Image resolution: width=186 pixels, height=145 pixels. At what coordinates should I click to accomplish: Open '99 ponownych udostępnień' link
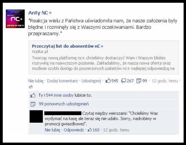point(64,104)
